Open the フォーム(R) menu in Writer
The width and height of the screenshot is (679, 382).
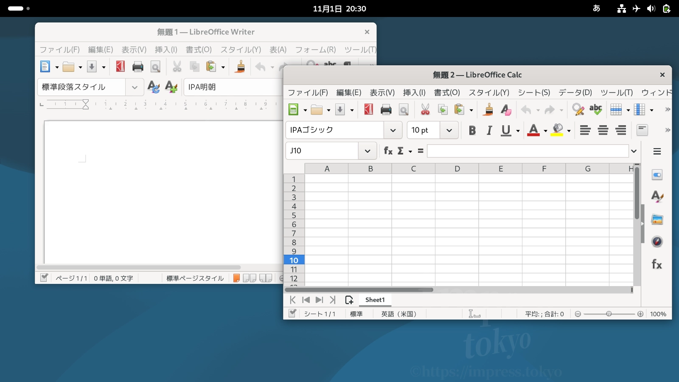coord(315,50)
